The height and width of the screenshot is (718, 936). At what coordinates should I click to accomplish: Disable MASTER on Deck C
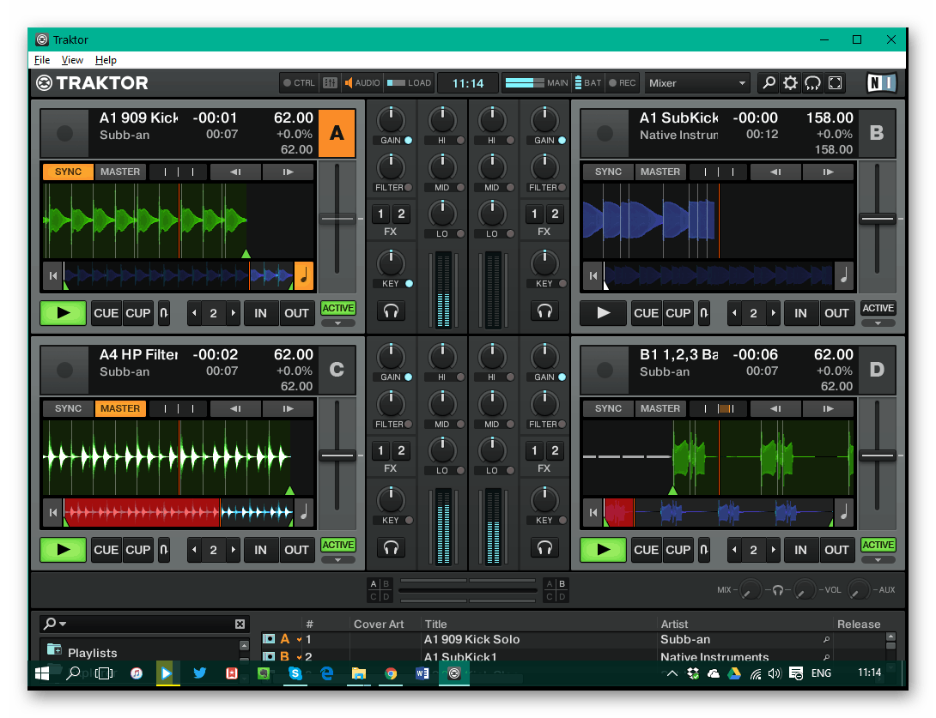pyautogui.click(x=120, y=408)
